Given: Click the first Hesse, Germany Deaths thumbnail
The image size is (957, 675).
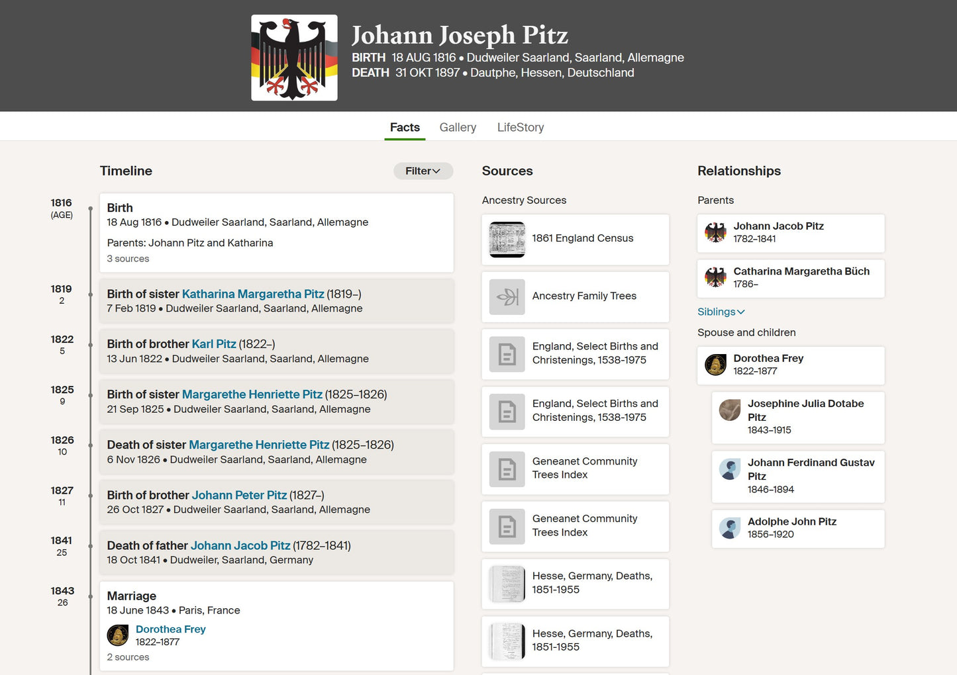Looking at the screenshot, I should [507, 584].
